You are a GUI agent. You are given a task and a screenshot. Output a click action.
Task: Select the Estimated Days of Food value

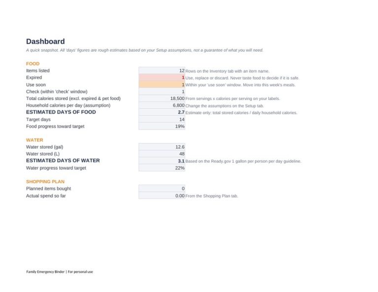point(162,112)
